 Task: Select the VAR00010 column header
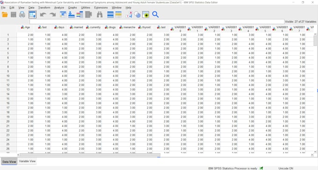[x=178, y=29]
